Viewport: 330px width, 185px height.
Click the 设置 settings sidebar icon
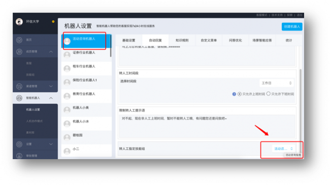19,144
